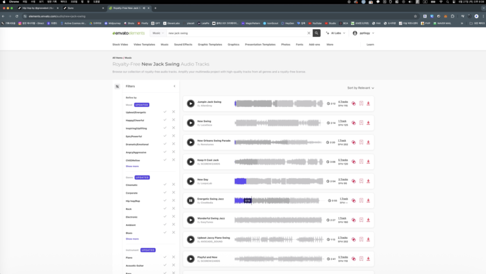Seek in the Wonderful Swing Jazz waveform

click(278, 220)
